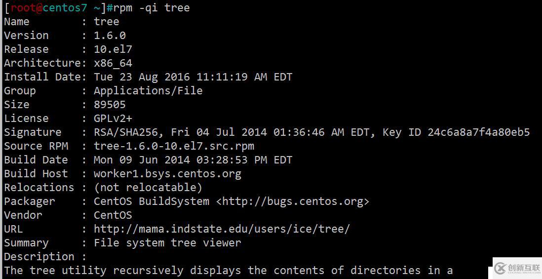Click the Source RPM filename tree-1.6.0-10.el7.src.rpm

coord(174,146)
